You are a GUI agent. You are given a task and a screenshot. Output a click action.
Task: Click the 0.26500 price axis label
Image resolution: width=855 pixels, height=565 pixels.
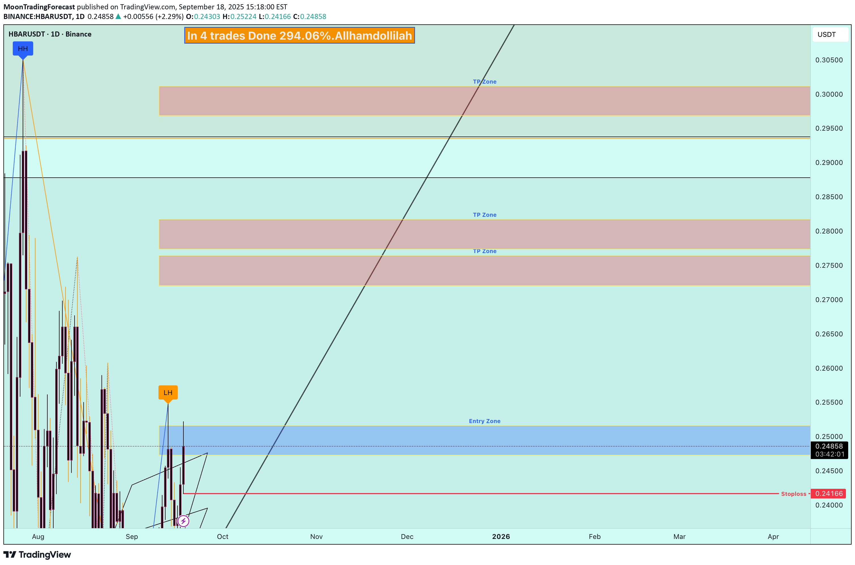pos(829,334)
